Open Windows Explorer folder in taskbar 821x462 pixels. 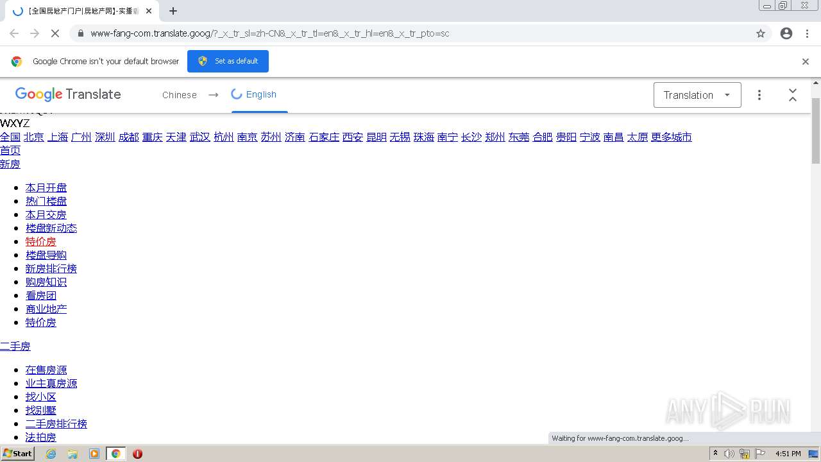click(x=72, y=454)
